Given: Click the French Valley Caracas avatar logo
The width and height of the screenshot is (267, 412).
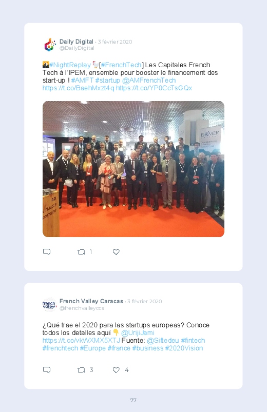Looking at the screenshot, I should [49, 305].
